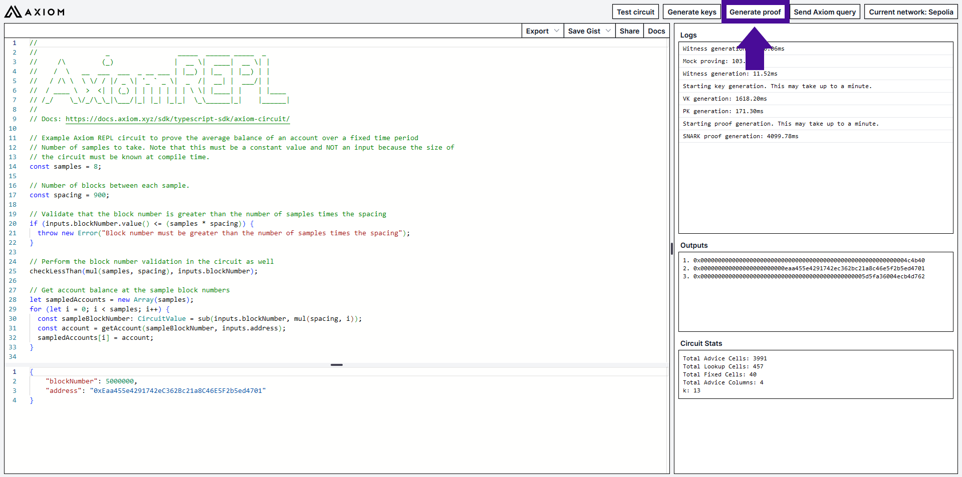Grab the horizontal divider handle between editors
This screenshot has width=962, height=477.
[337, 365]
